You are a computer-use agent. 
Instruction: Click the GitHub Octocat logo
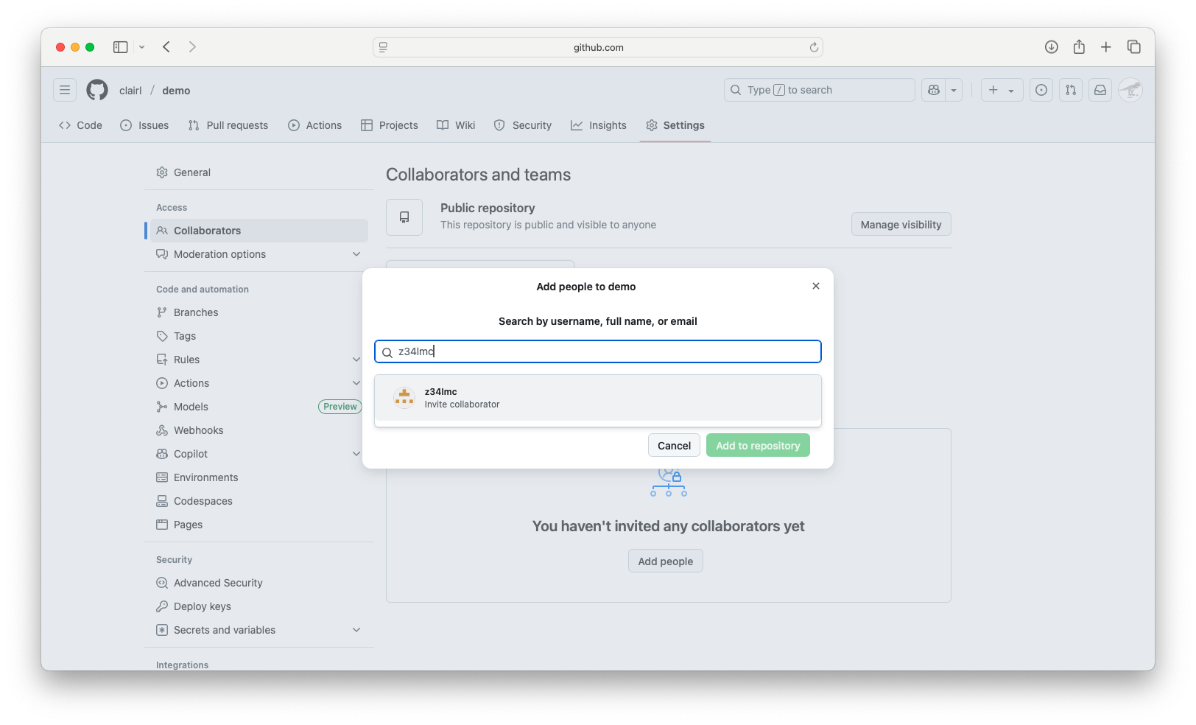pos(97,90)
